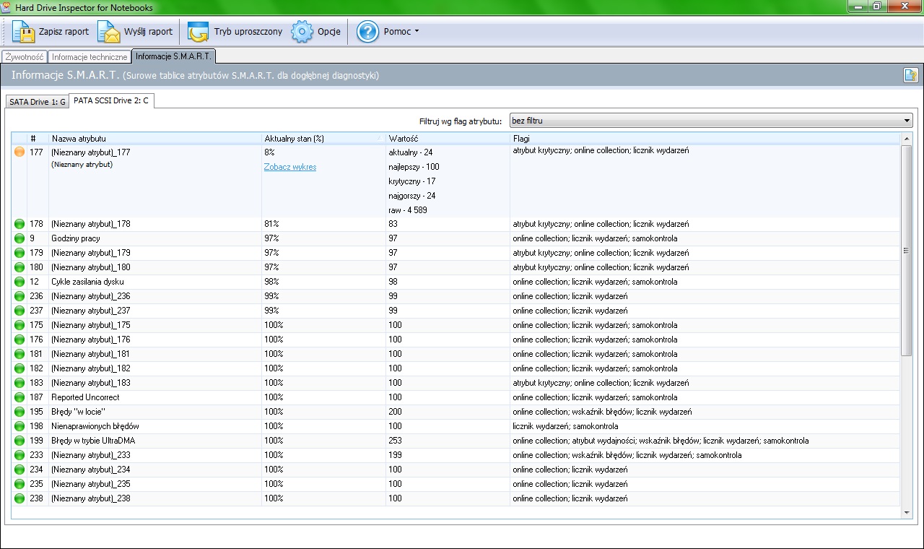The image size is (924, 549).
Task: Sort by the Aktualny stan (%) column header
Action: pyautogui.click(x=323, y=138)
